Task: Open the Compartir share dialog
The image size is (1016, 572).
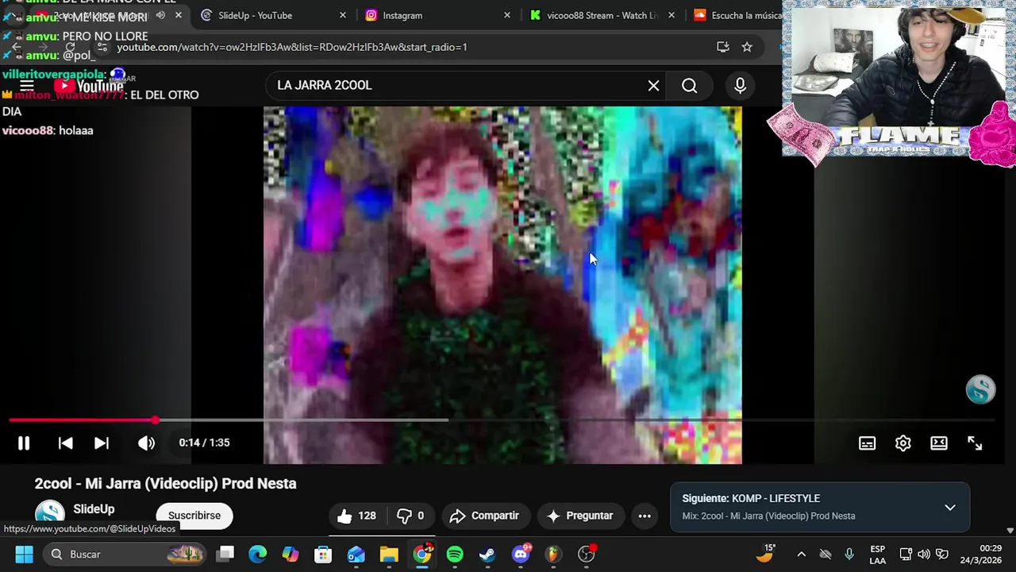Action: coord(484,516)
